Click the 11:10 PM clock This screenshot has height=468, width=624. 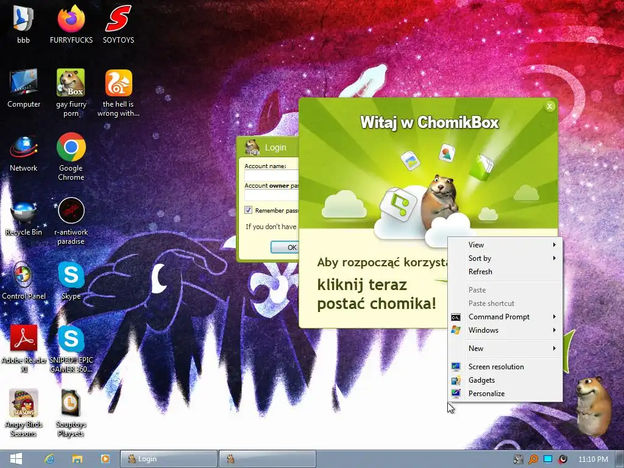click(593, 459)
